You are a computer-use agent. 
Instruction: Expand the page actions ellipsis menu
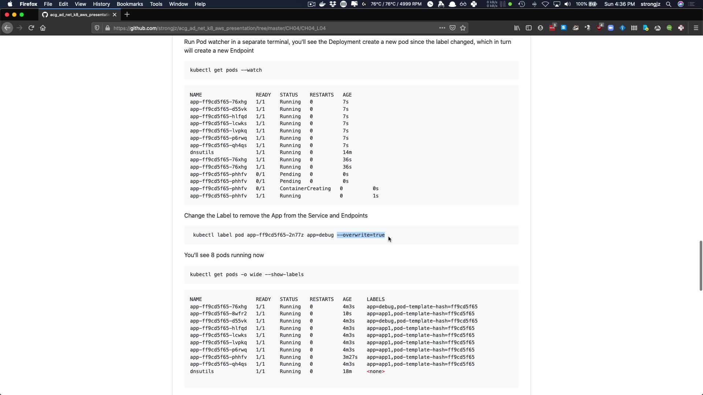[x=442, y=28]
